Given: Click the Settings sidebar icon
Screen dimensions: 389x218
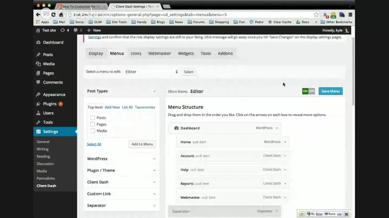Looking at the screenshot, I should coord(38,132).
